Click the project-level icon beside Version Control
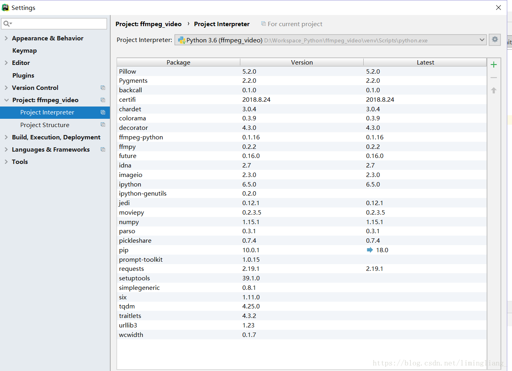This screenshot has width=512, height=371. pos(103,88)
